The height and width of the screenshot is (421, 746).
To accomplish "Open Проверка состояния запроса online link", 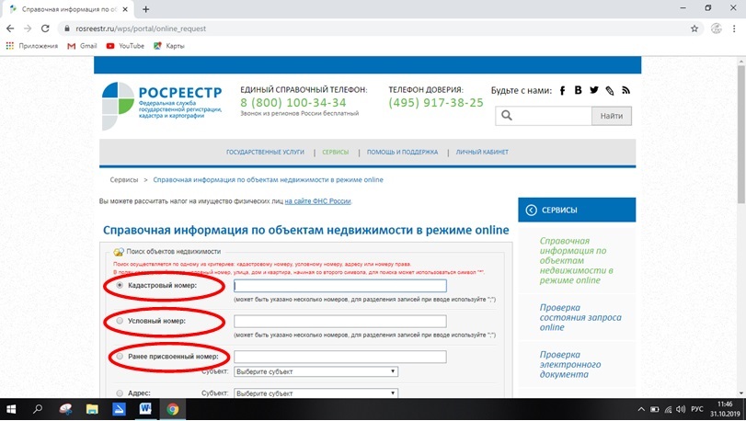I will (580, 317).
